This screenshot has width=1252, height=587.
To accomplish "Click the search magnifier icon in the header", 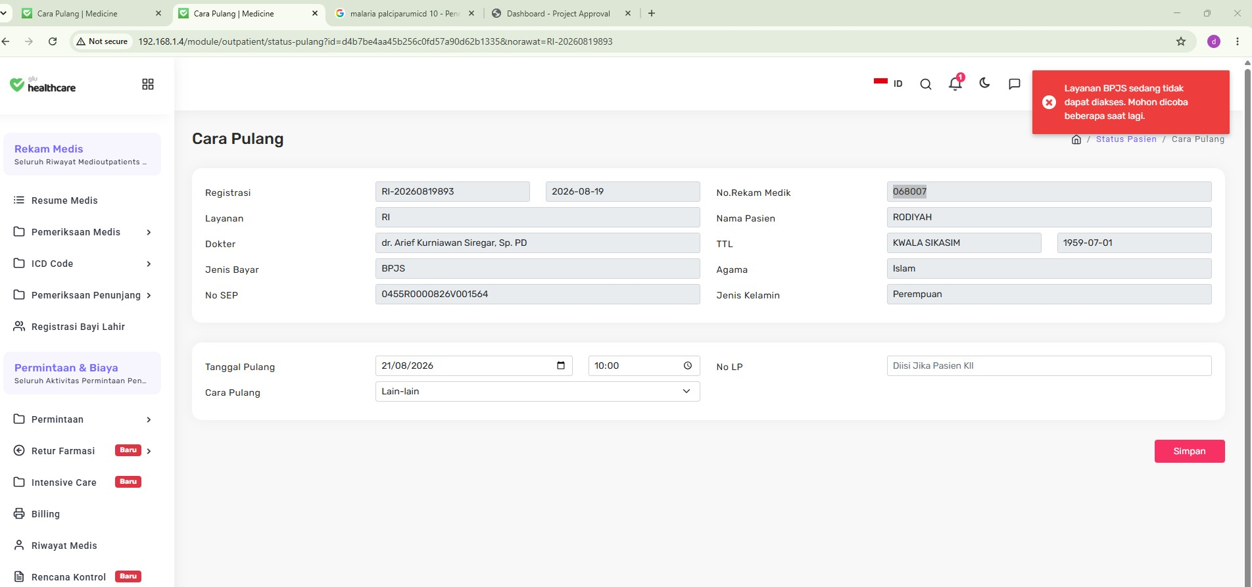I will (x=926, y=84).
